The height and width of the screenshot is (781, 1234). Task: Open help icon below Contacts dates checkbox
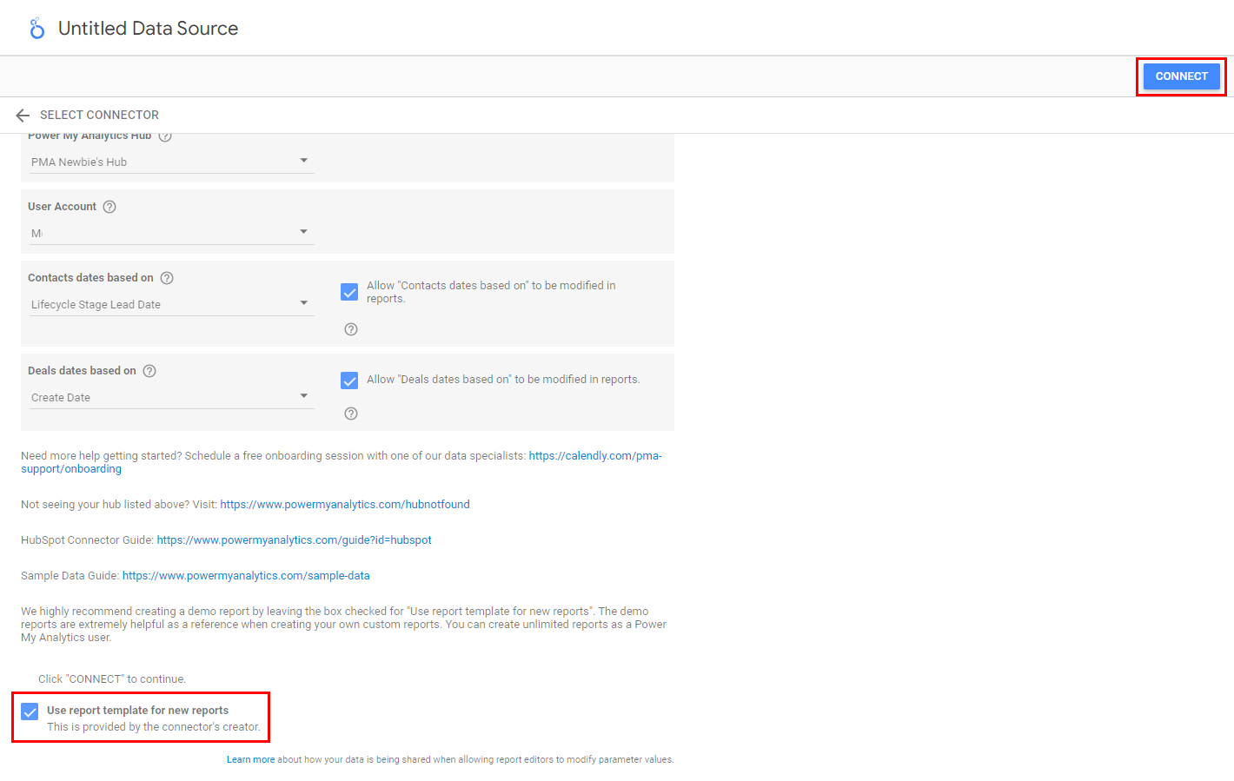pos(351,329)
